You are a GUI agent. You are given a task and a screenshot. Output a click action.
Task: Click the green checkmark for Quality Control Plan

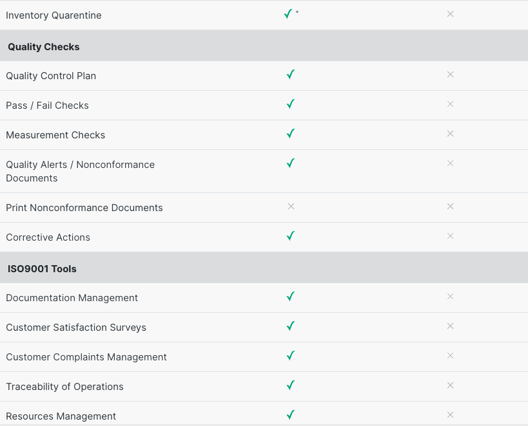pos(291,75)
